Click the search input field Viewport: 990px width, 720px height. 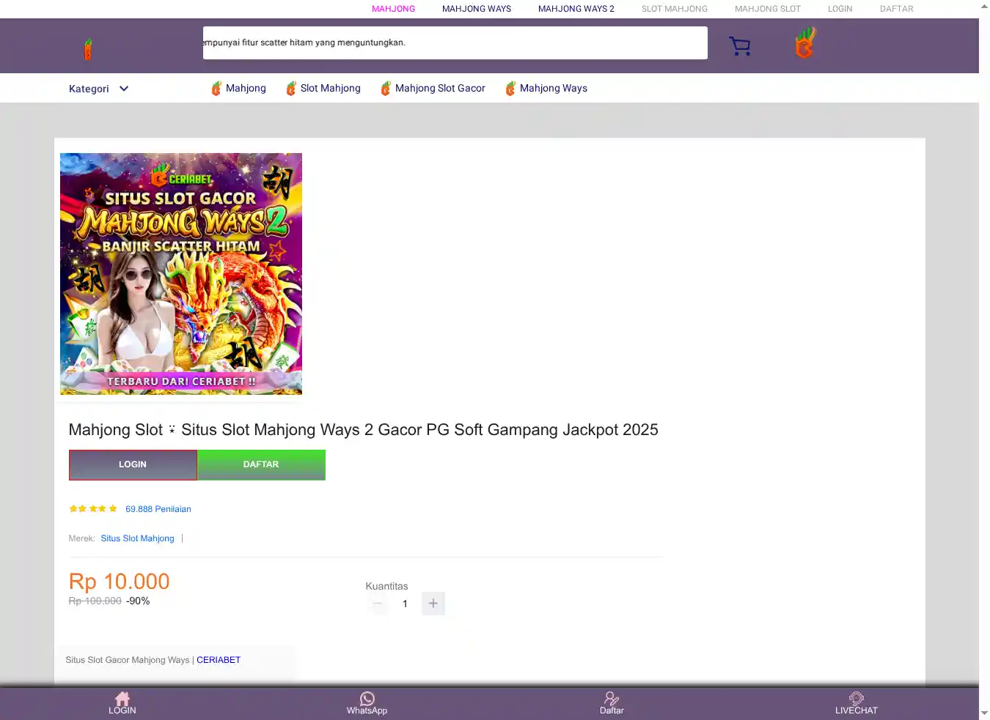pyautogui.click(x=455, y=42)
